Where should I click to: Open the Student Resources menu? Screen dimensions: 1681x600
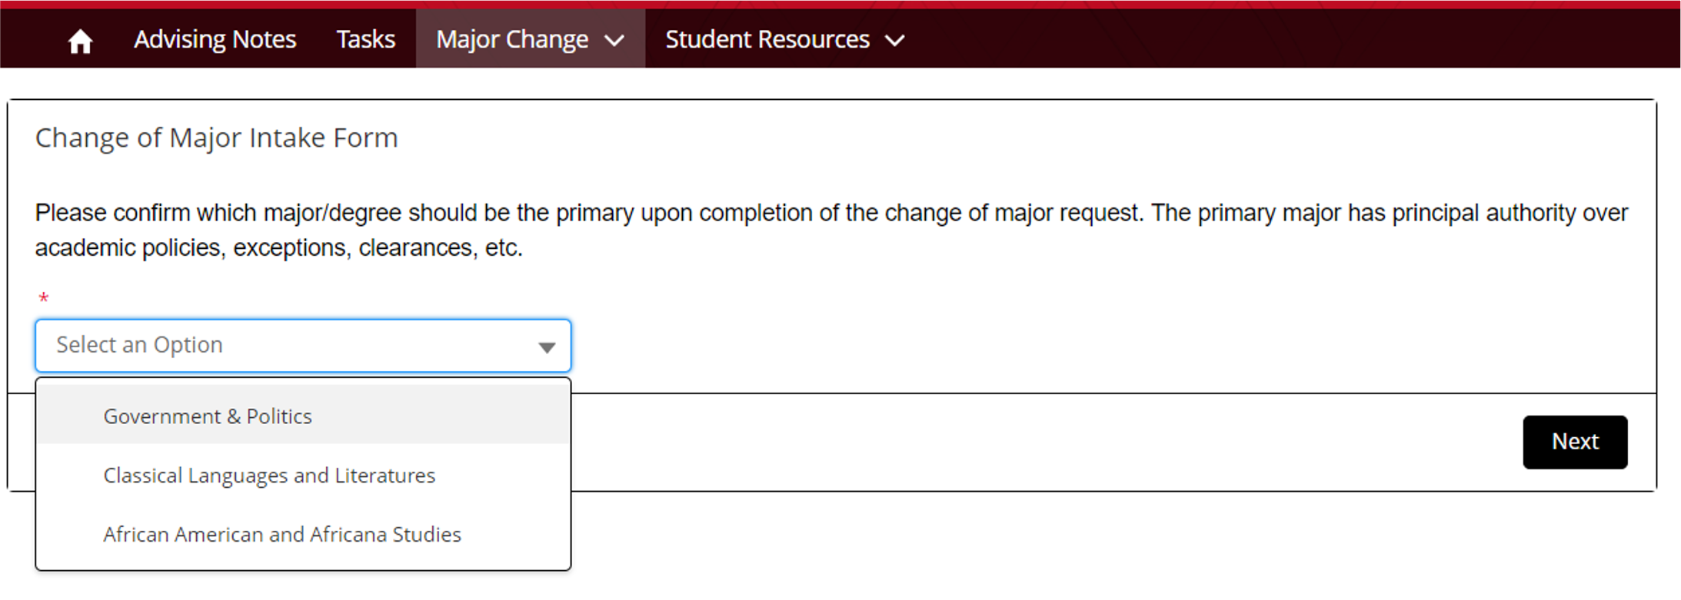(766, 39)
